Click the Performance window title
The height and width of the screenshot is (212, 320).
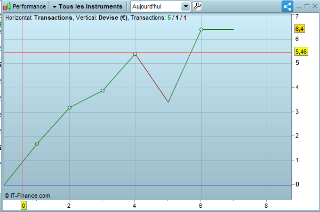[29, 6]
